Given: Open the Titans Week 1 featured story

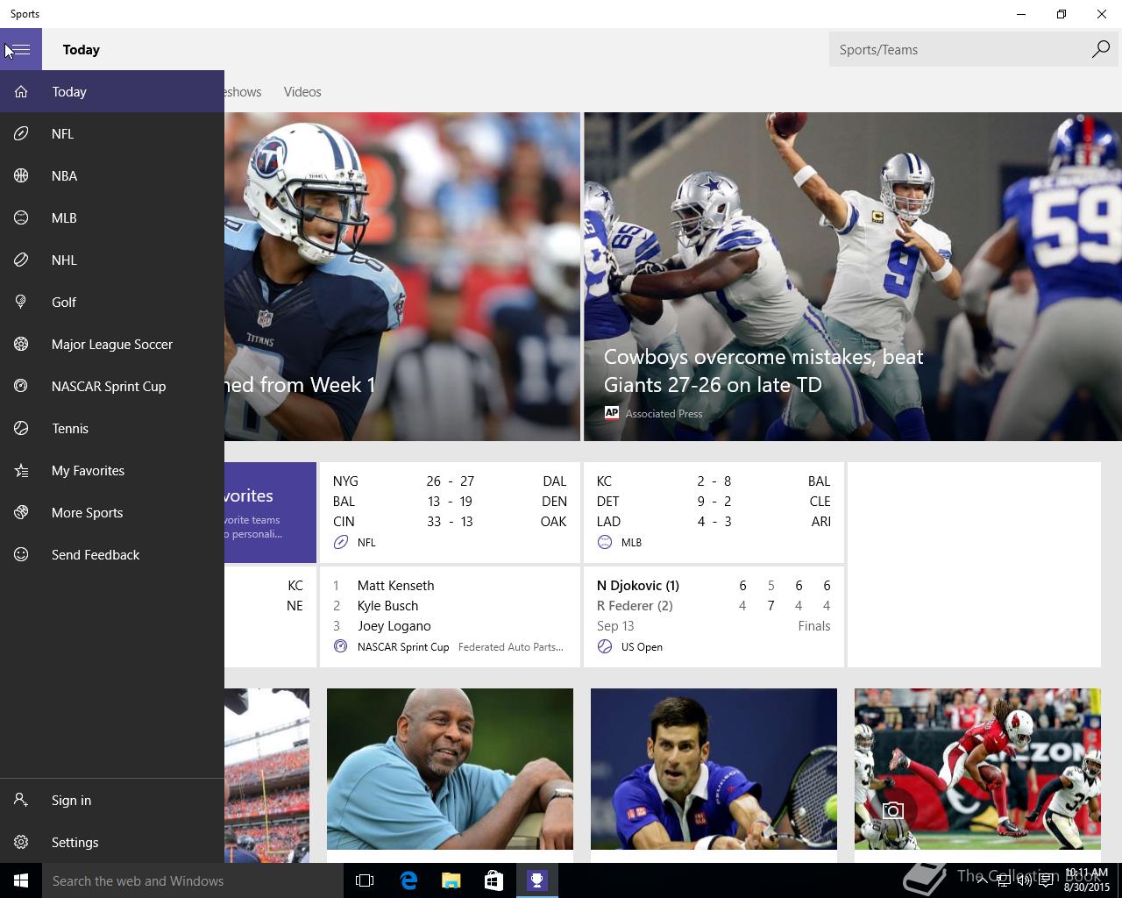Looking at the screenshot, I should 401,276.
